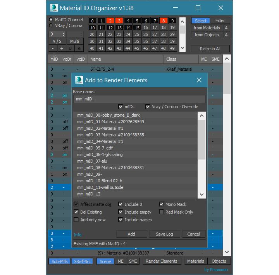Uncheck the Mono Mask checkbox
This screenshot has width=279, height=275.
pyautogui.click(x=161, y=204)
